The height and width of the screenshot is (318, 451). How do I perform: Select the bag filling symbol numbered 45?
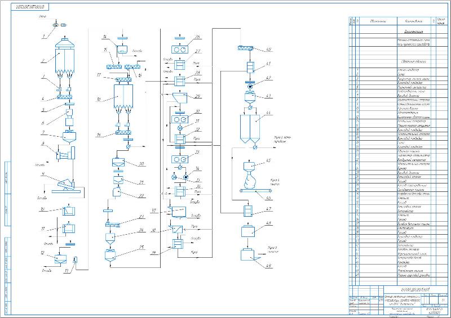point(249,175)
